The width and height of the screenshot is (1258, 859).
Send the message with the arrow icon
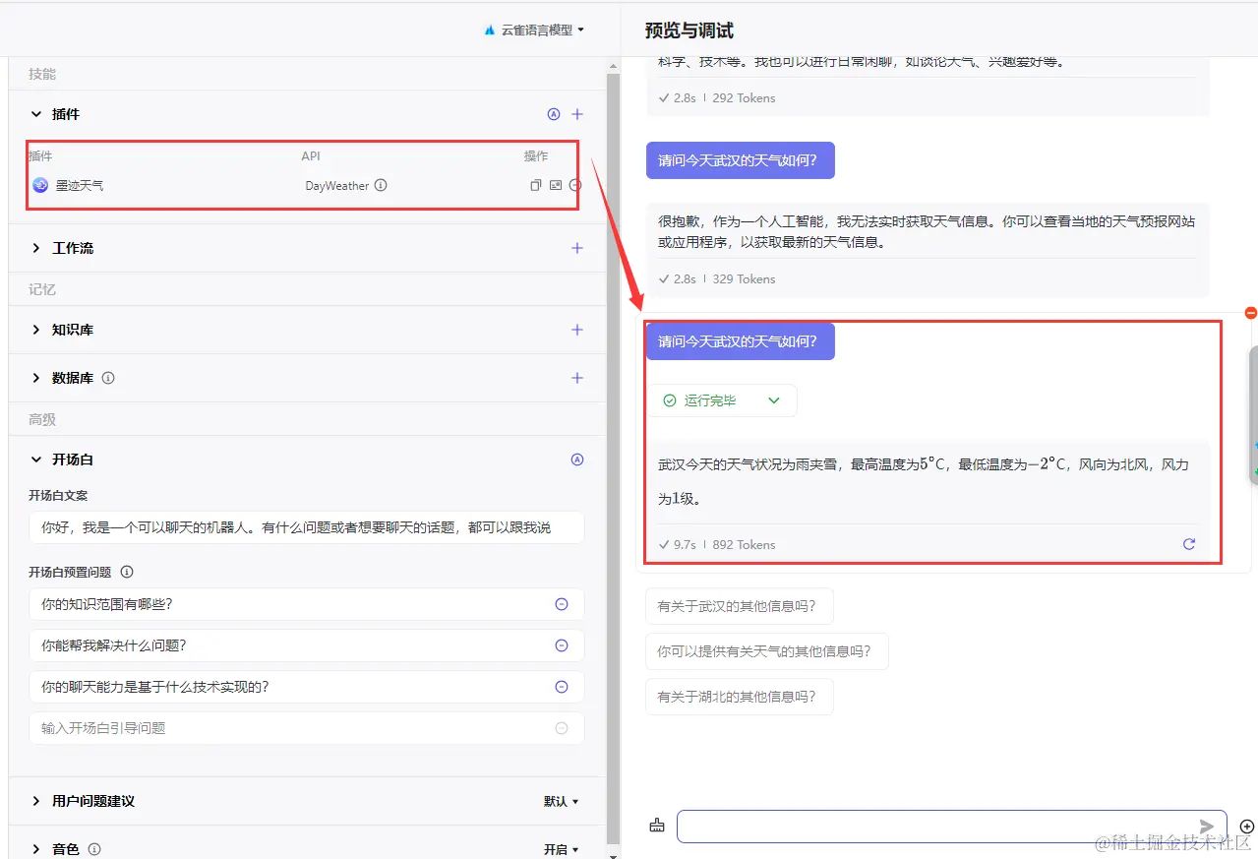[1207, 827]
